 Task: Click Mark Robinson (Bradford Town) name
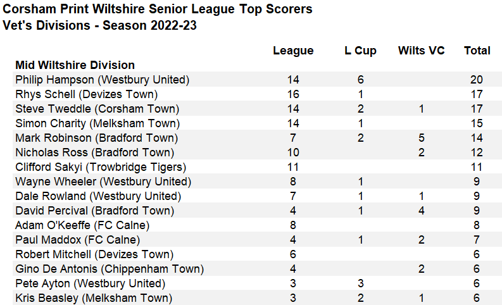click(x=97, y=138)
